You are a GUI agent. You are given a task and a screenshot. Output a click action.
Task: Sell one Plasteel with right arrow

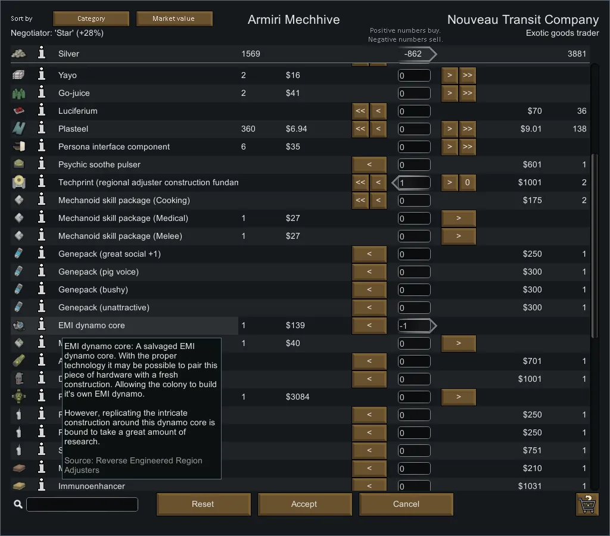click(450, 129)
